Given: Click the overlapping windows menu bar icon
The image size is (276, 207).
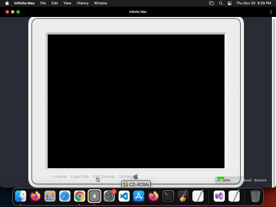Looking at the screenshot, I should point(211,3).
